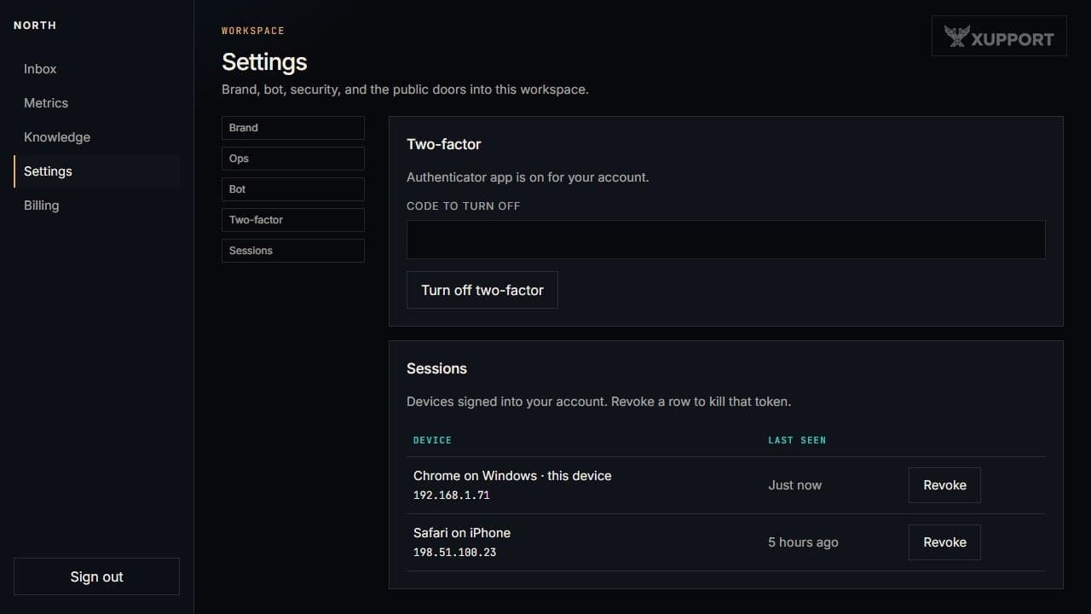Jump to the Brand settings section
Viewport: 1091px width, 614px height.
(292, 128)
